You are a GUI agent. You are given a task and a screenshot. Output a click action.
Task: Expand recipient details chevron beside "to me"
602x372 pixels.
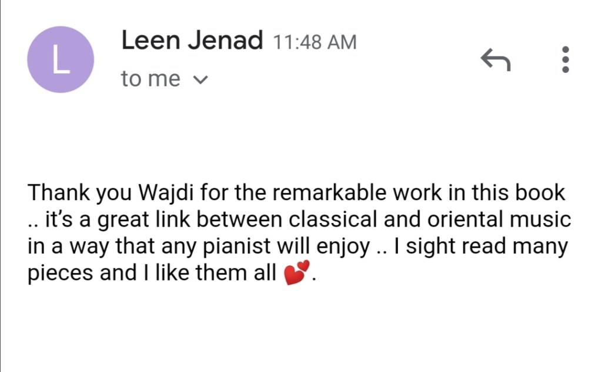[200, 80]
